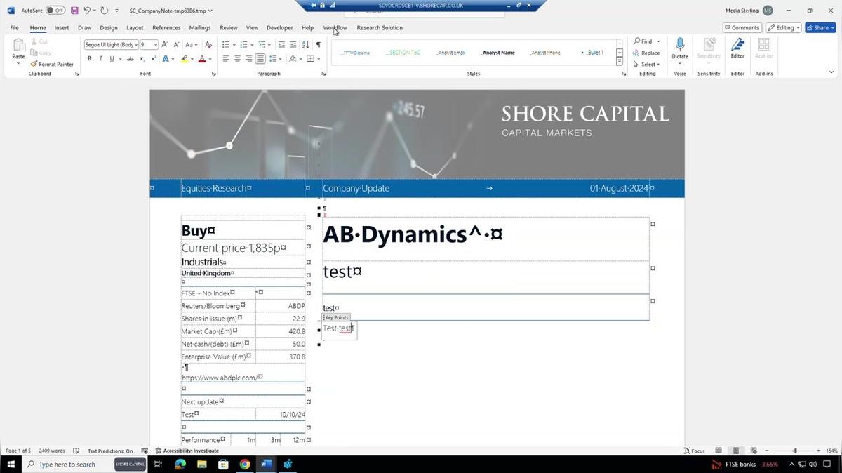The width and height of the screenshot is (842, 473).
Task: Select the Format Painter tool
Action: pos(52,64)
